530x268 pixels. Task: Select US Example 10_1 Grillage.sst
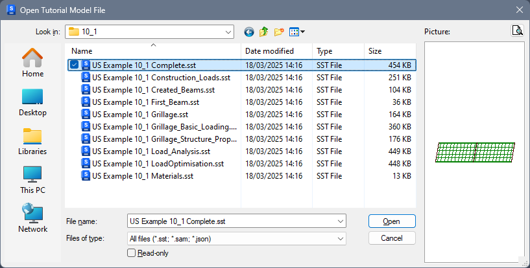click(x=140, y=115)
